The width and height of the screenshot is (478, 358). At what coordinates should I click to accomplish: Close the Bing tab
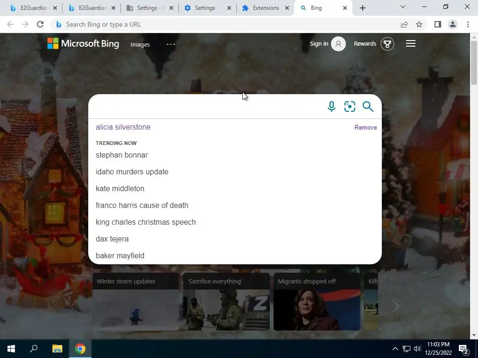point(345,8)
